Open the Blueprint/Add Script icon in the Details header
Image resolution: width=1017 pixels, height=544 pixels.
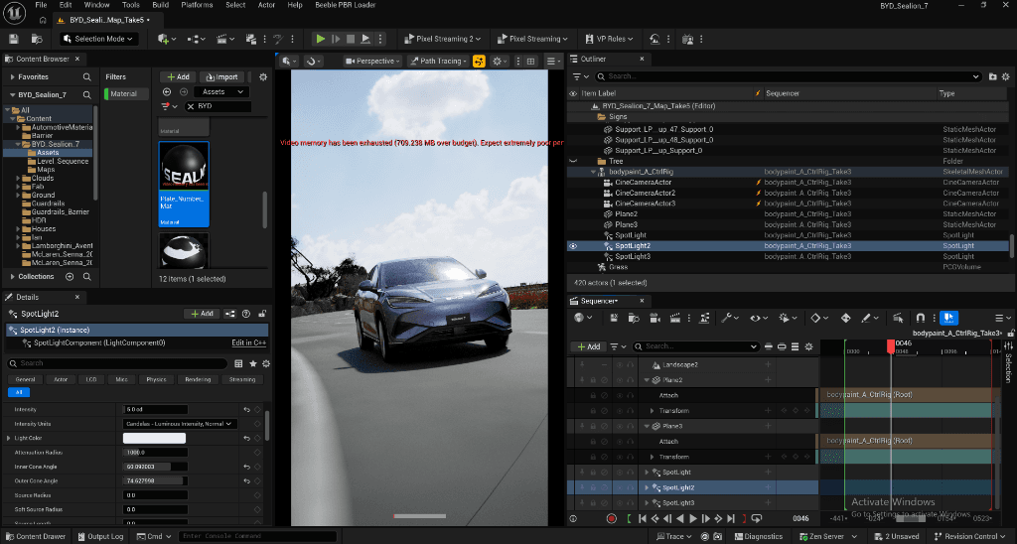click(x=230, y=314)
